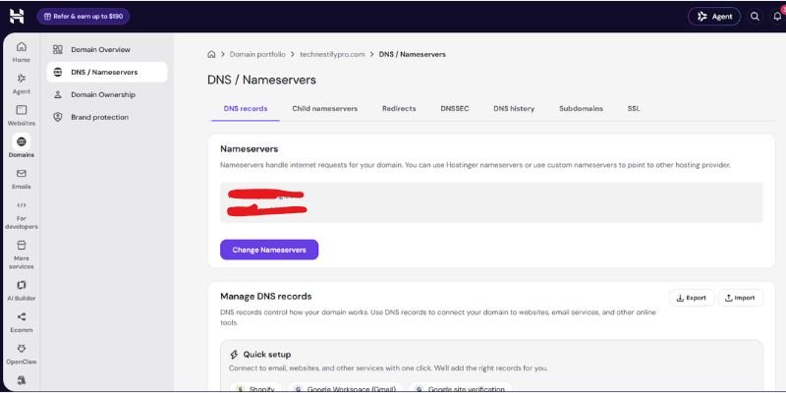The image size is (786, 393).
Task: Open the AI Builder icon
Action: (x=21, y=285)
